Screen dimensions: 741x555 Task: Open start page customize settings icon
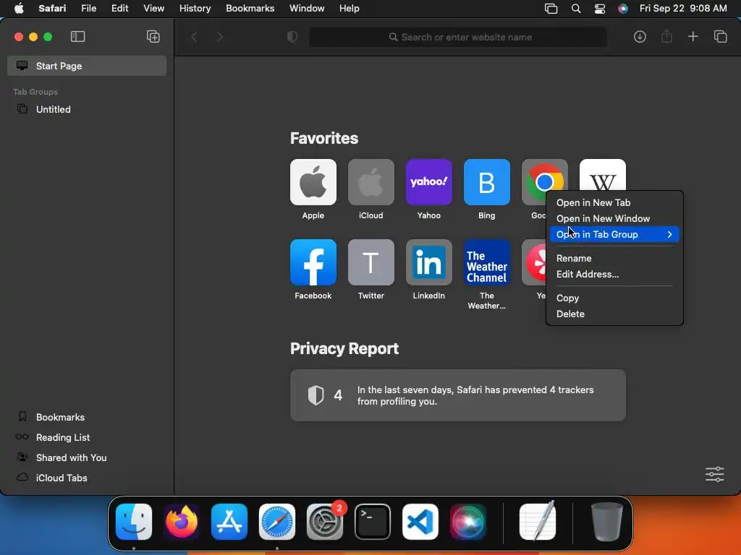click(714, 474)
